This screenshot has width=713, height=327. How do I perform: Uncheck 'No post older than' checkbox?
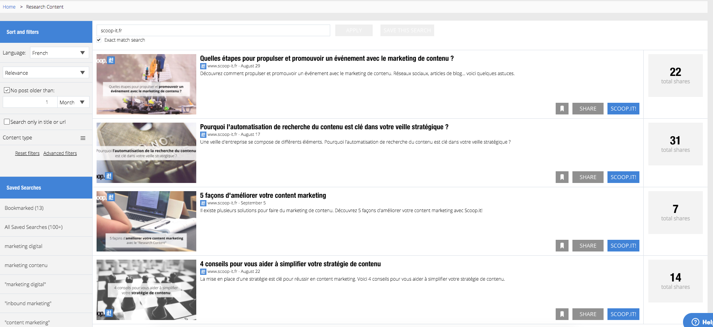click(7, 90)
